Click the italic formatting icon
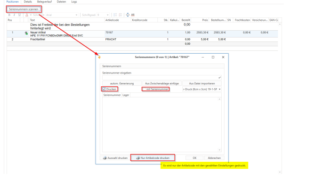This screenshot has width=315, height=190. tap(14, 15)
